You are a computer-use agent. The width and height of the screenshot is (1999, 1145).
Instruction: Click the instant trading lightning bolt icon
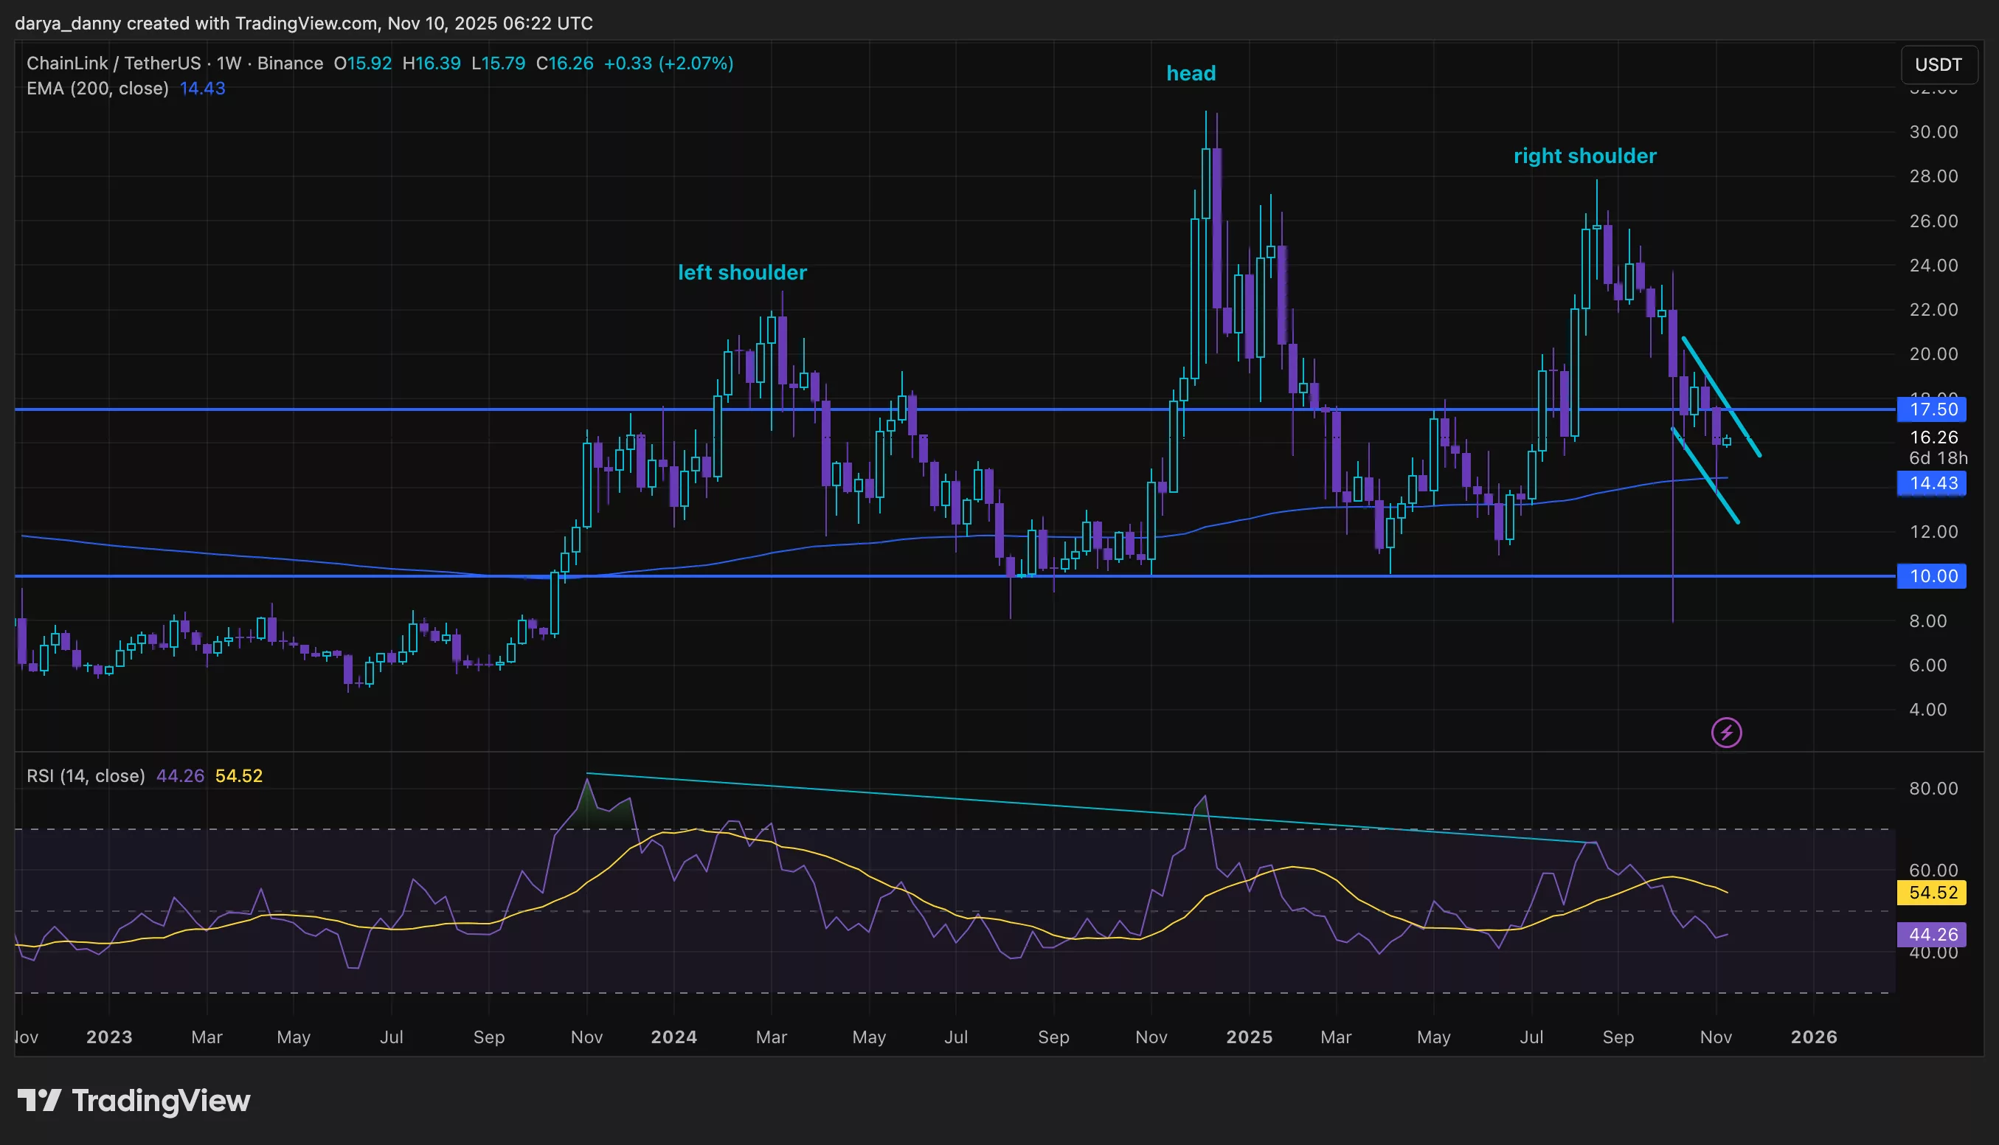point(1728,733)
